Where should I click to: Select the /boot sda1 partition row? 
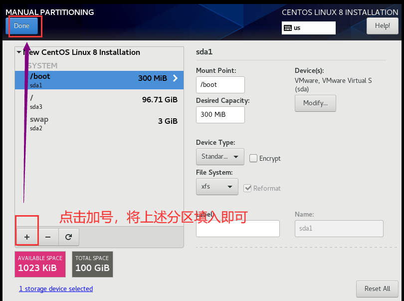point(99,80)
